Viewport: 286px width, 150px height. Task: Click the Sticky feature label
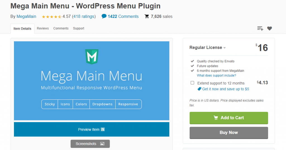[50, 104]
